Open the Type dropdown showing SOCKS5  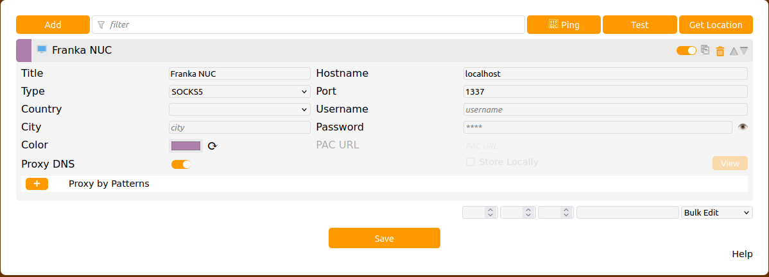239,91
